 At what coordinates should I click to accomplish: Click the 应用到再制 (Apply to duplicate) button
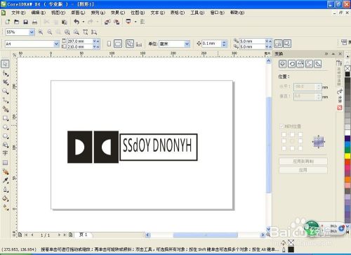coord(303,161)
